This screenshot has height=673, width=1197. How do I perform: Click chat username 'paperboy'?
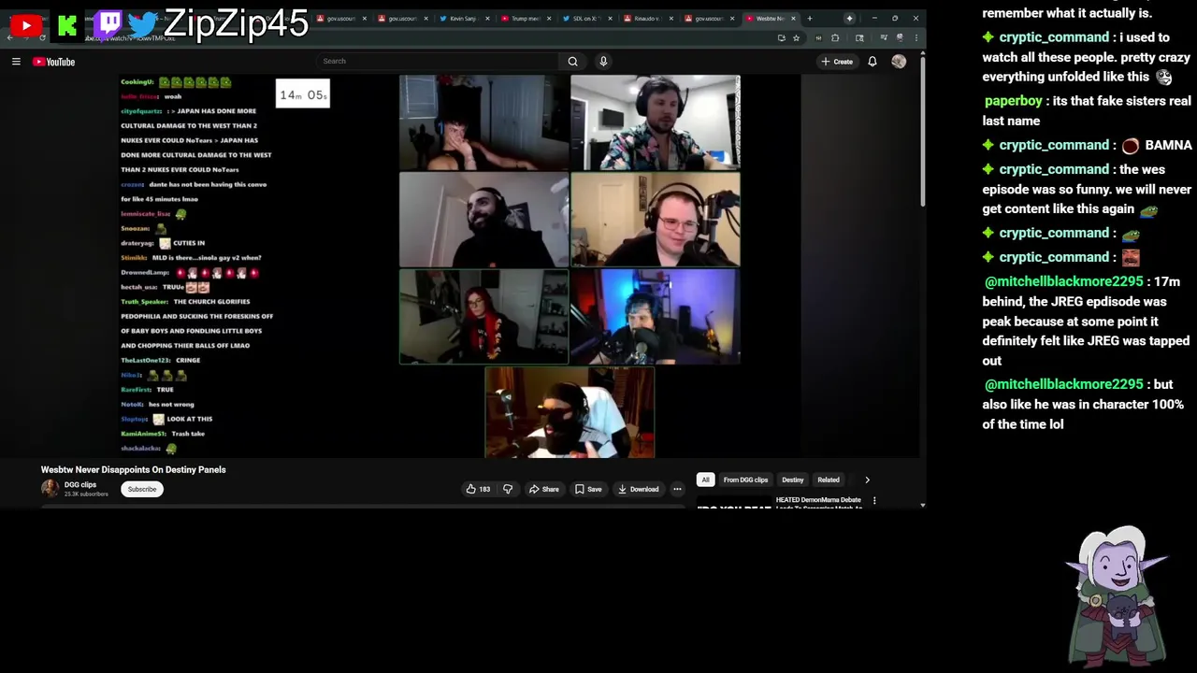point(1014,101)
